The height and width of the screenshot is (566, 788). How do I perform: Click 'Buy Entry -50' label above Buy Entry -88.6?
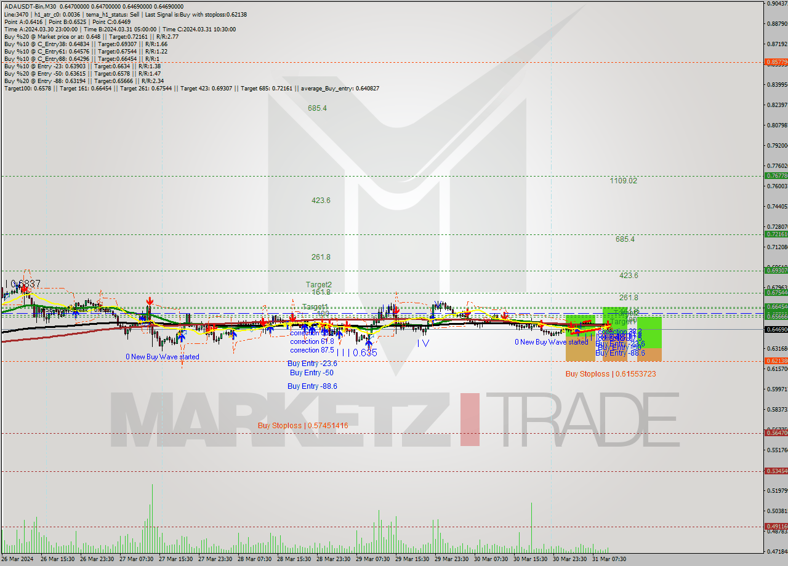(x=312, y=373)
